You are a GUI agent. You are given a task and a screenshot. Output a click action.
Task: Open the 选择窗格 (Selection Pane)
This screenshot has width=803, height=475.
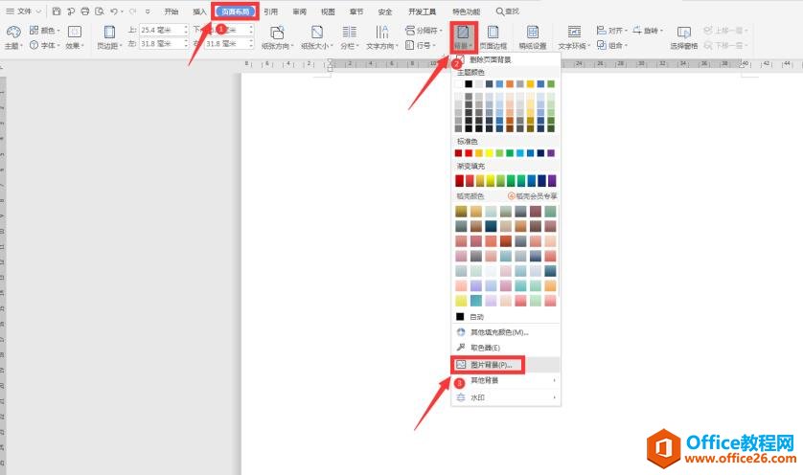coord(683,37)
